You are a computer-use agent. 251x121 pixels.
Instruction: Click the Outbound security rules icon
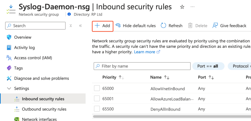pos(17,109)
